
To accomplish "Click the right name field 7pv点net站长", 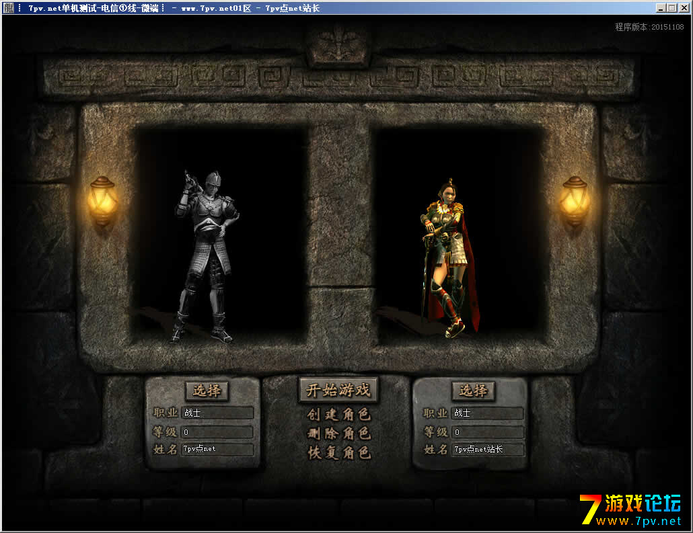I will [x=488, y=450].
